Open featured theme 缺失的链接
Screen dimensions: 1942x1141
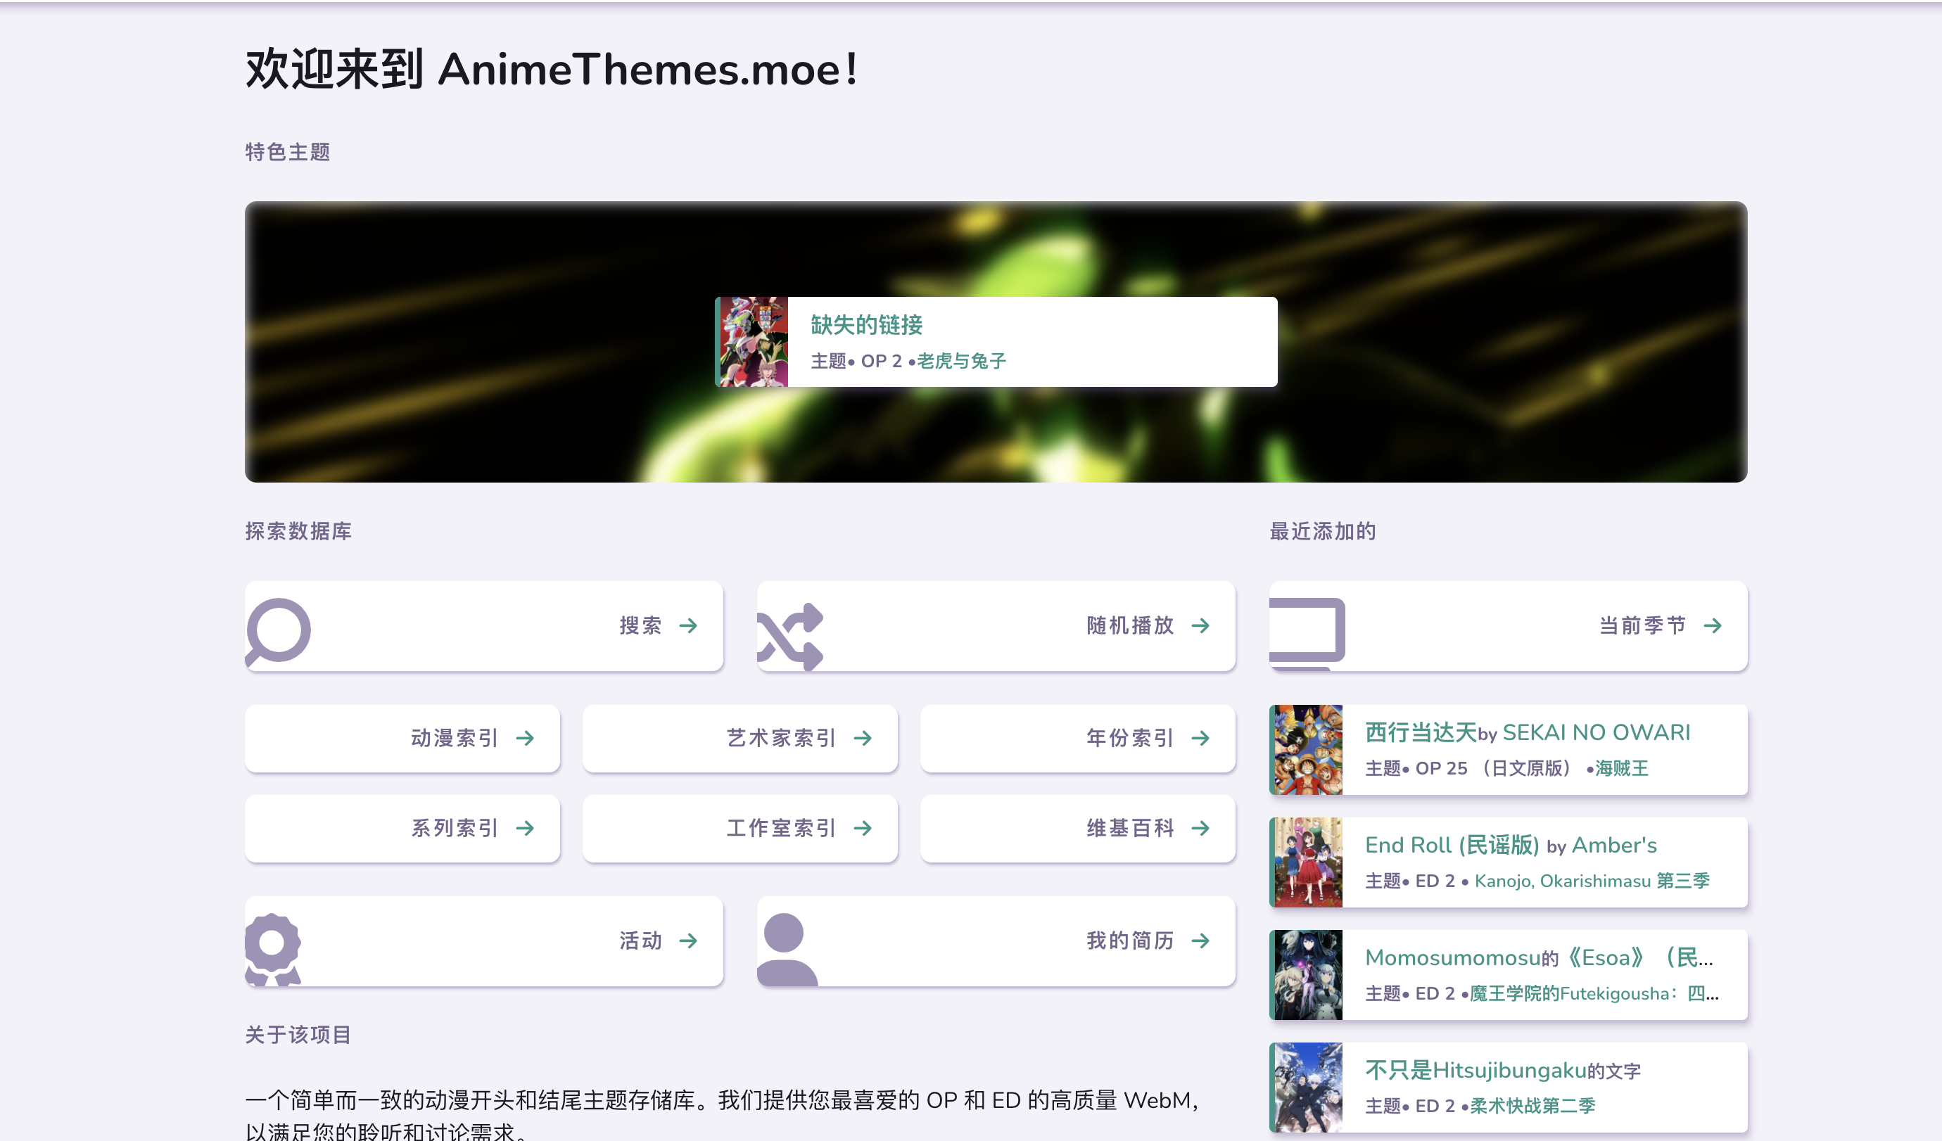point(866,325)
